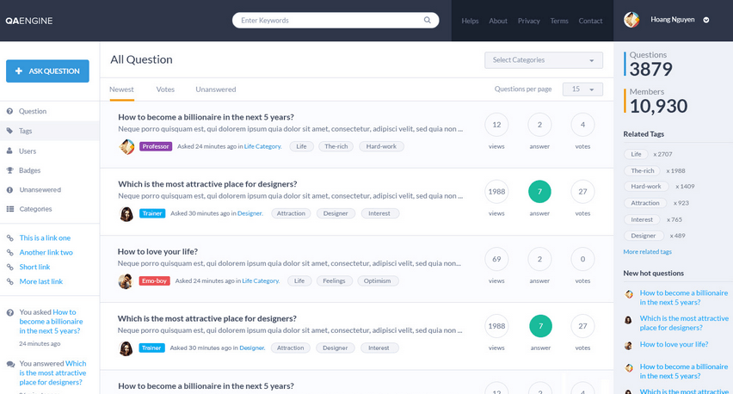Select Interest tag in Related Tags
This screenshot has height=394, width=733.
[x=642, y=219]
